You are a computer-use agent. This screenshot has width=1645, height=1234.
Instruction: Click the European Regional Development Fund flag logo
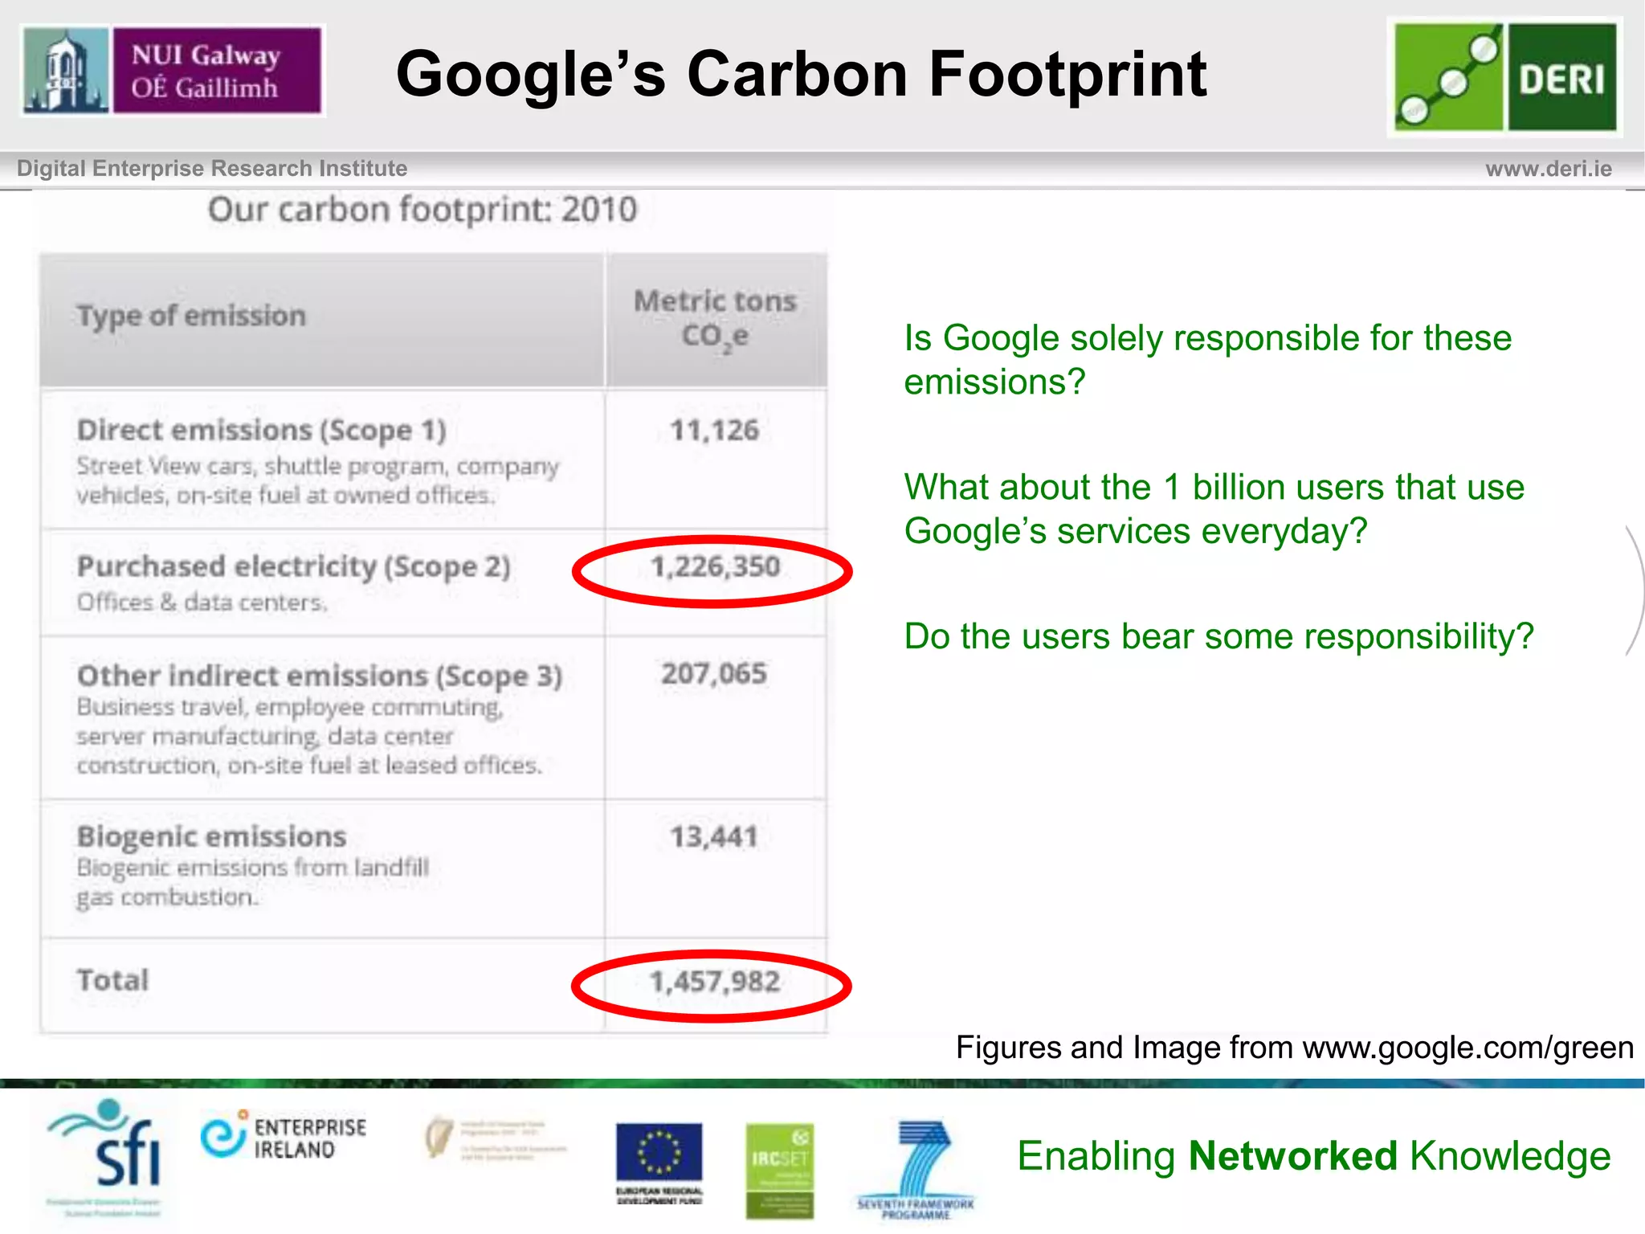point(659,1162)
